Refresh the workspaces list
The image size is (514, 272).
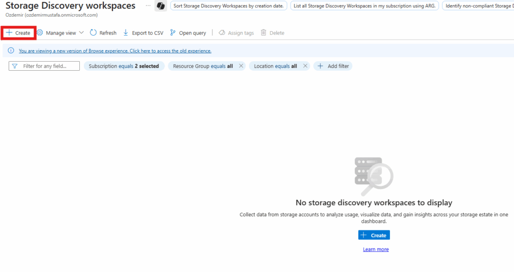103,33
